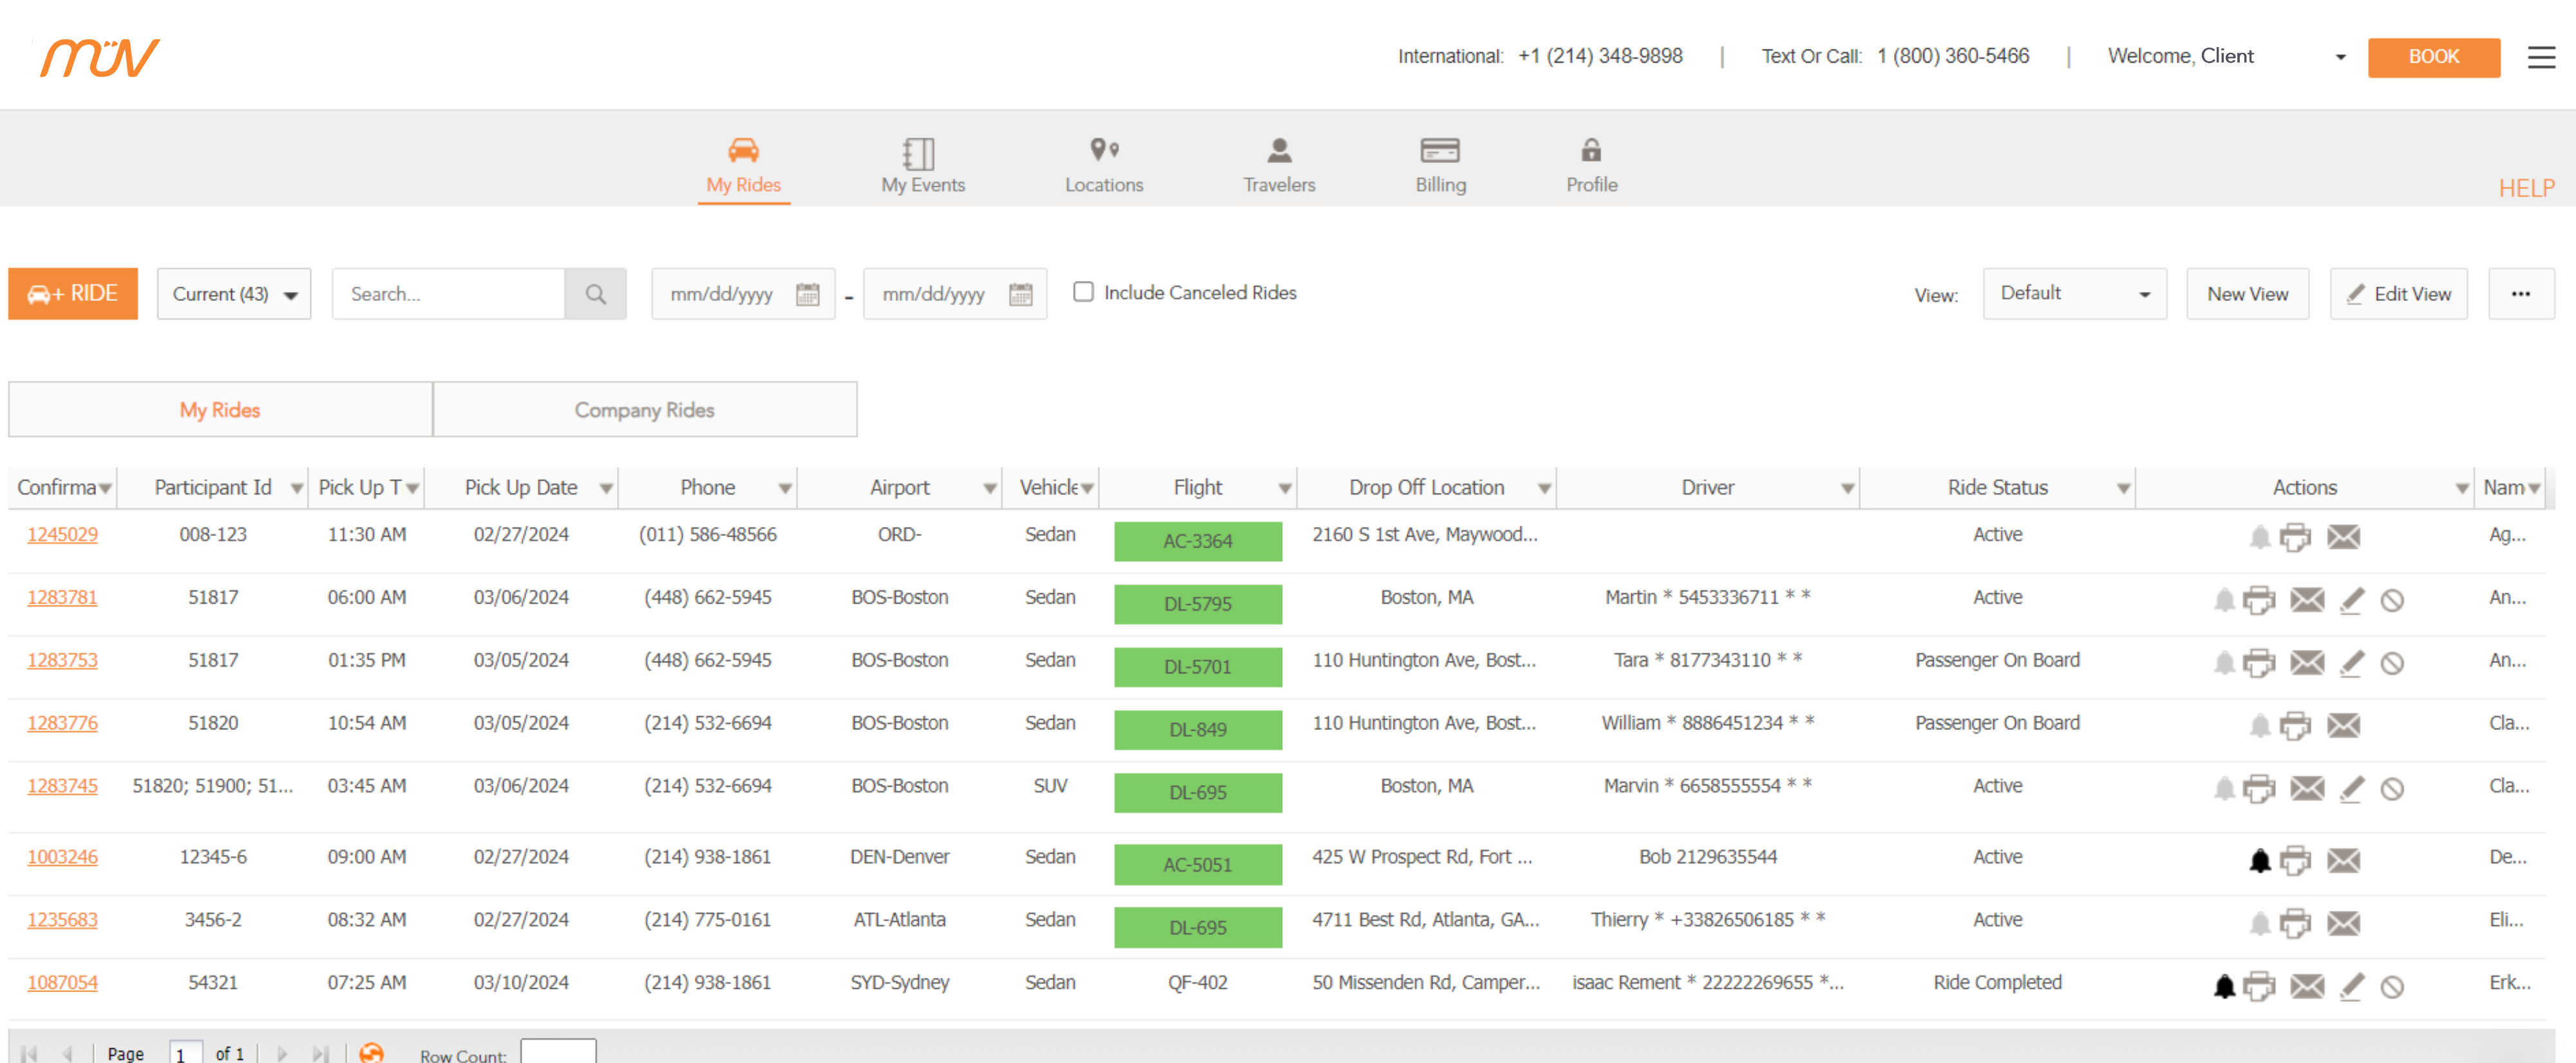Click the bell icon for ride 1283776
2576x1063 pixels.
pos(2259,726)
